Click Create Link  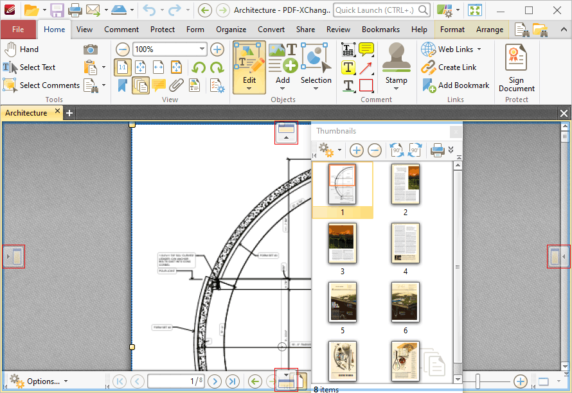click(449, 67)
